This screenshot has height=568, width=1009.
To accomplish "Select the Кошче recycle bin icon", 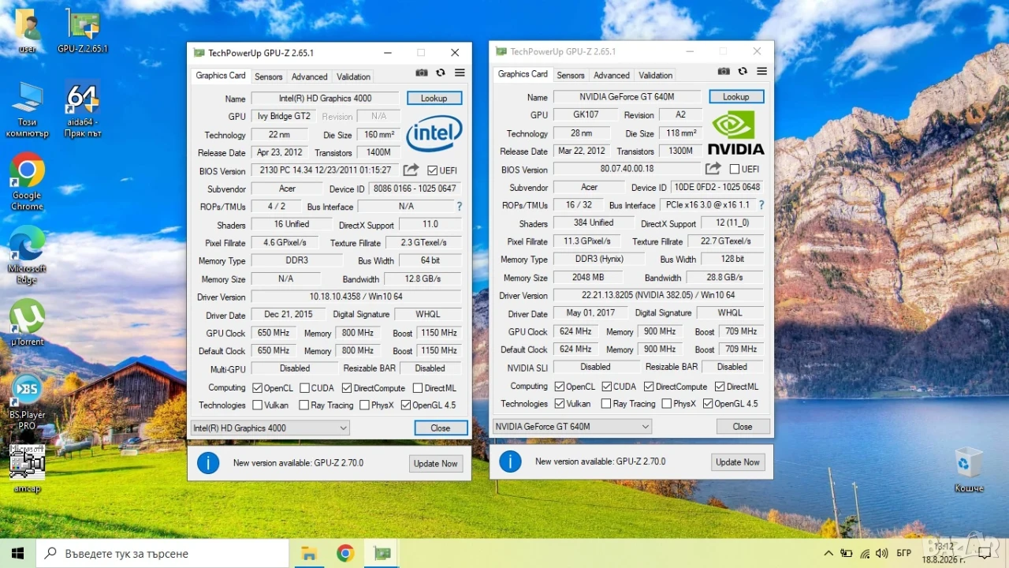I will pos(969,470).
